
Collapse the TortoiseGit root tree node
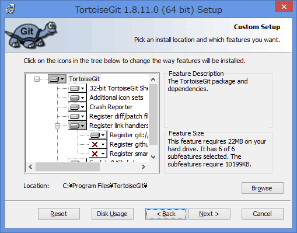tap(37, 79)
